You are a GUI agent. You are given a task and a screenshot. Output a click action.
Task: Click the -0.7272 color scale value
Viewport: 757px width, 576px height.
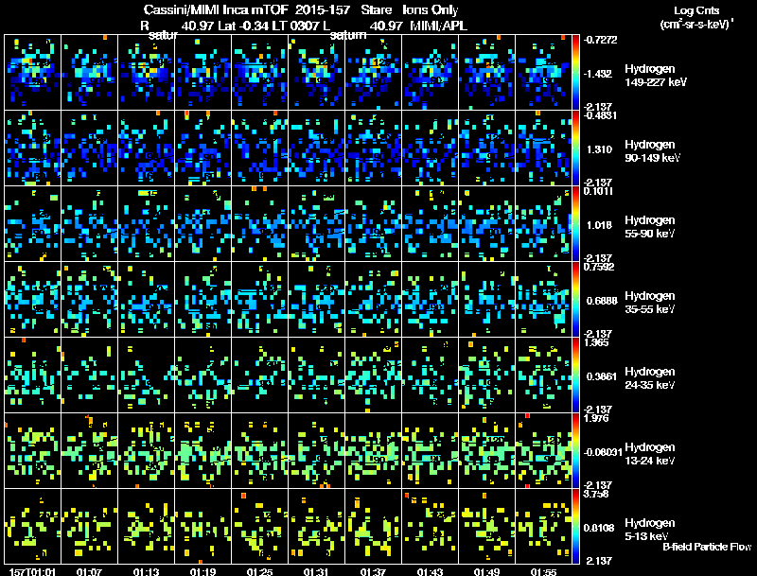pos(600,40)
